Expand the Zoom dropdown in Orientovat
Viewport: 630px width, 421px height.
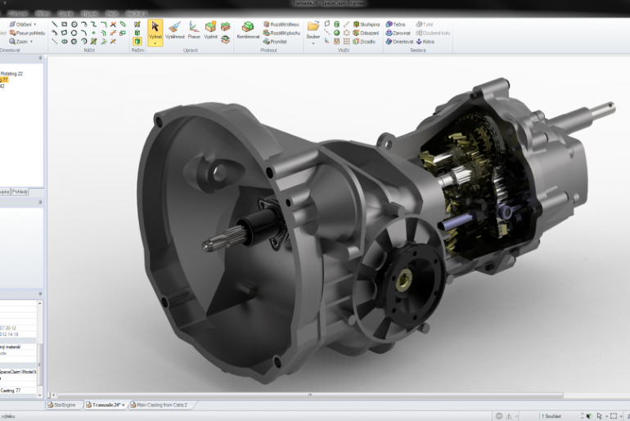coord(32,41)
